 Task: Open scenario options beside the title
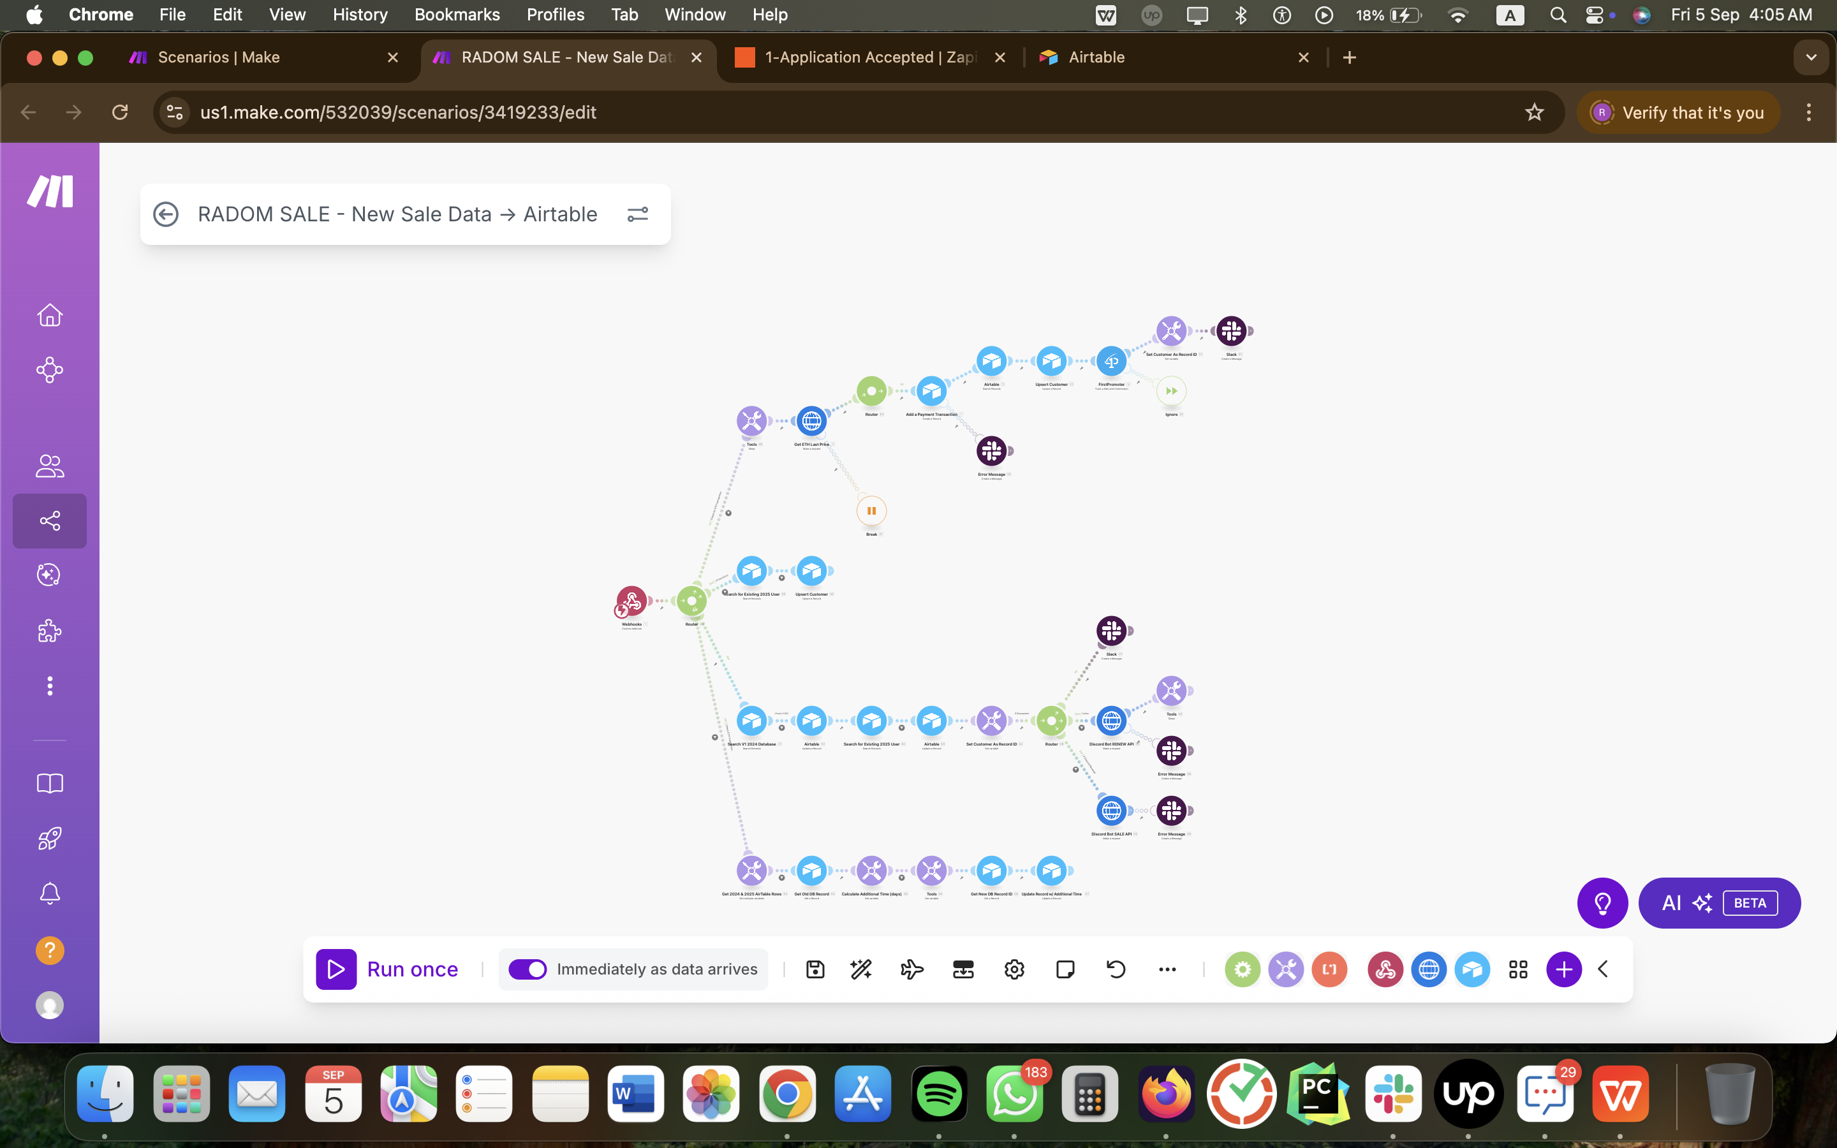click(638, 214)
